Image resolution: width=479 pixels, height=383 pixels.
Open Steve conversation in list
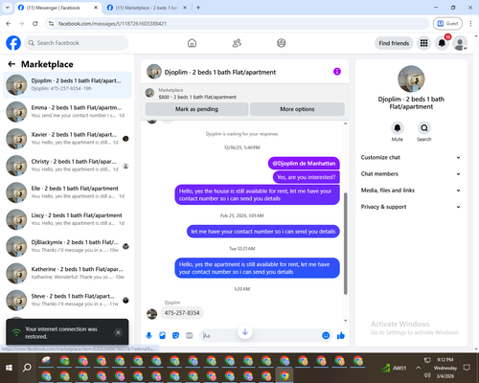click(x=67, y=301)
